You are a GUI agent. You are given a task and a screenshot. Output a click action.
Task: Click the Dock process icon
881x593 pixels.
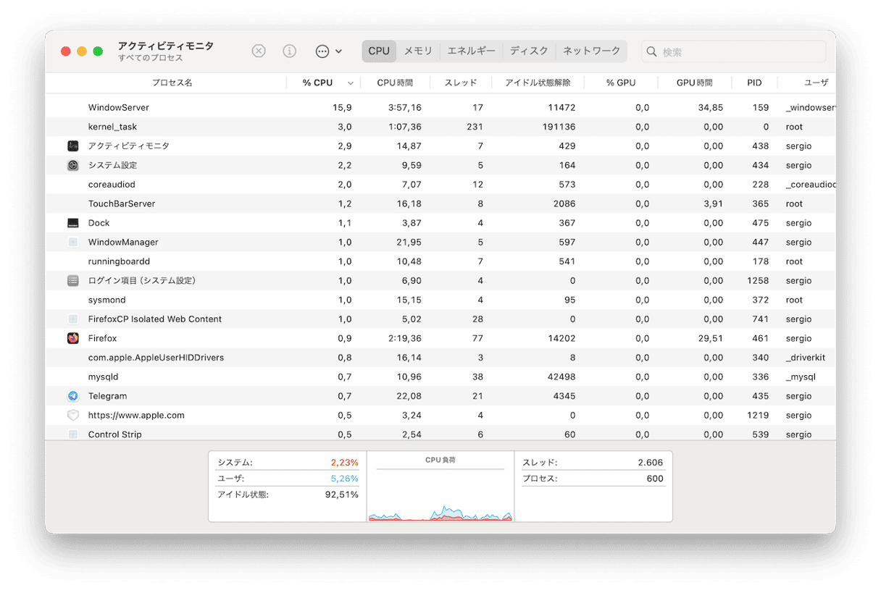pyautogui.click(x=73, y=223)
